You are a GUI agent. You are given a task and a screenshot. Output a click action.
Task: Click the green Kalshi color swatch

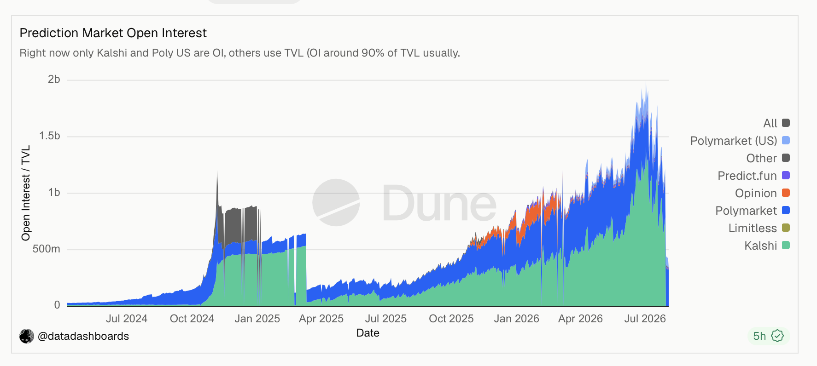(786, 245)
